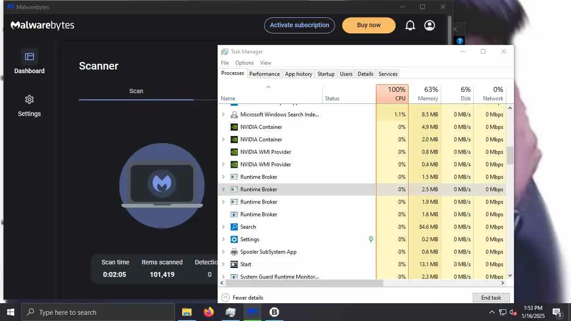Click the Buy now button
This screenshot has height=321, width=571.
point(369,25)
